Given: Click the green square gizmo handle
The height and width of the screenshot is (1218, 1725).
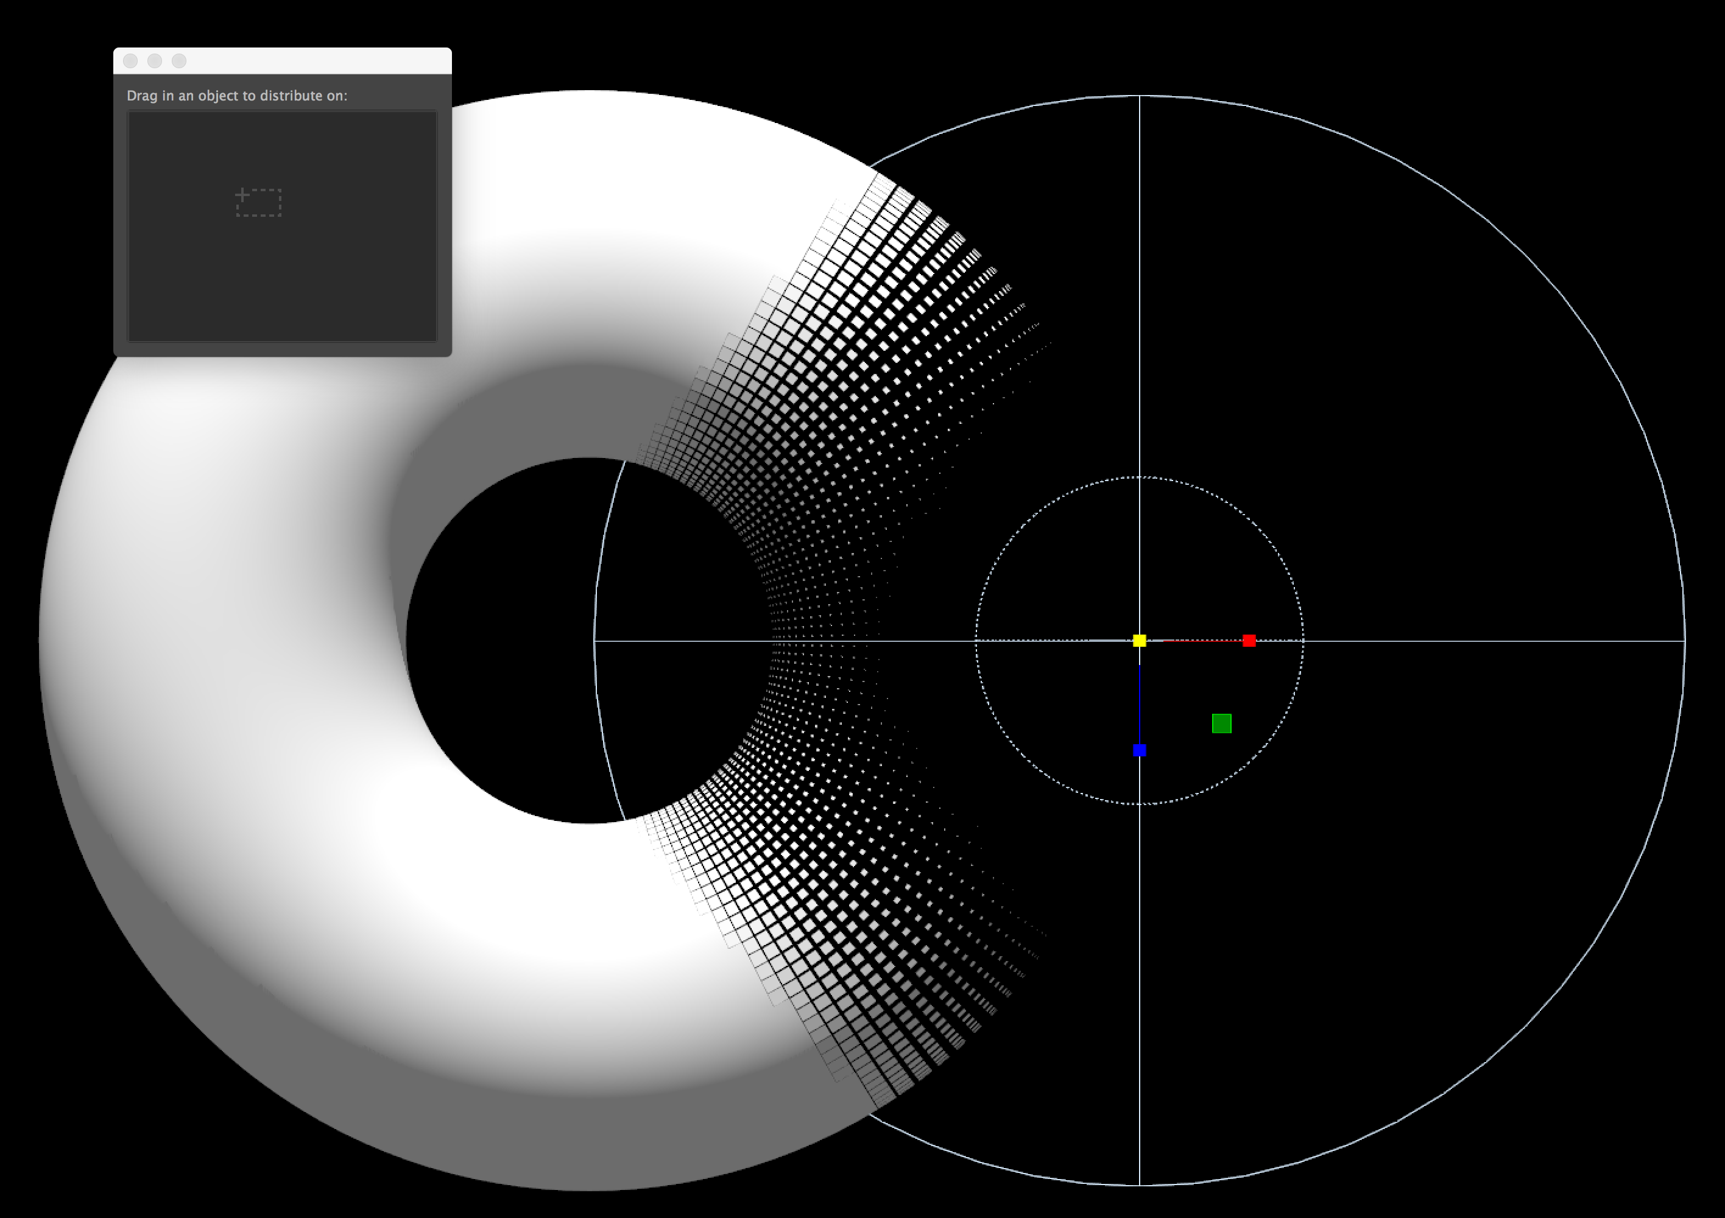Looking at the screenshot, I should [1222, 723].
